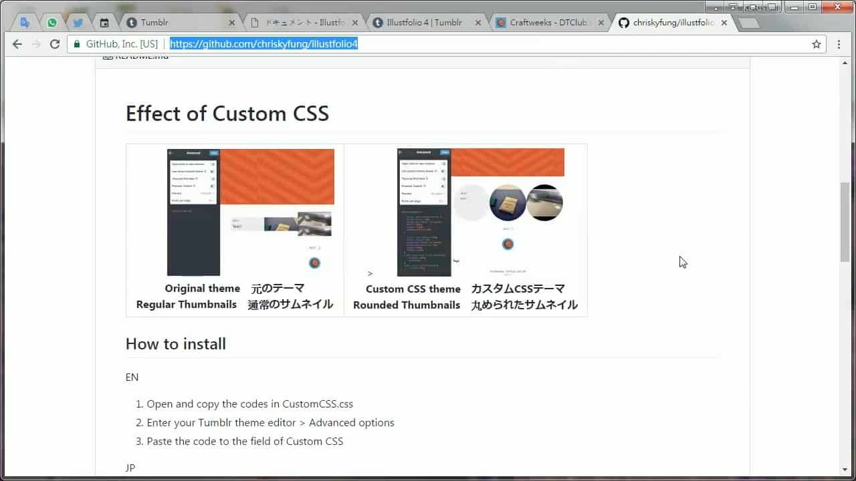Image resolution: width=856 pixels, height=481 pixels.
Task: Open the pinned calendar tab
Action: [104, 23]
